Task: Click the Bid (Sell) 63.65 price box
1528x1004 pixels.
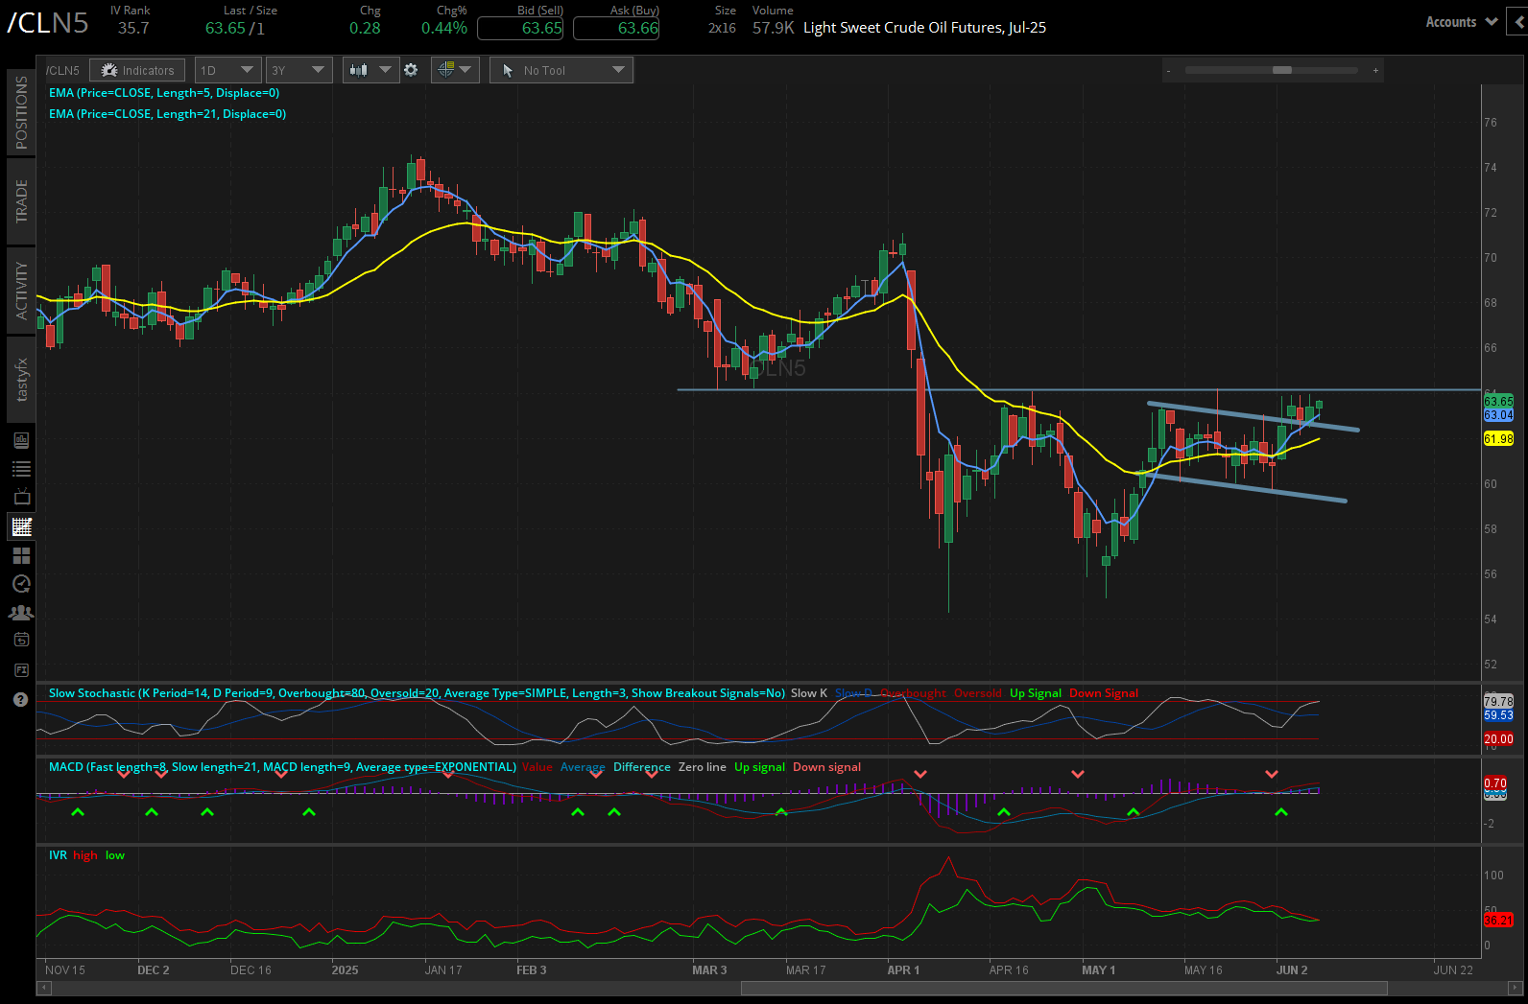Action: pyautogui.click(x=520, y=28)
